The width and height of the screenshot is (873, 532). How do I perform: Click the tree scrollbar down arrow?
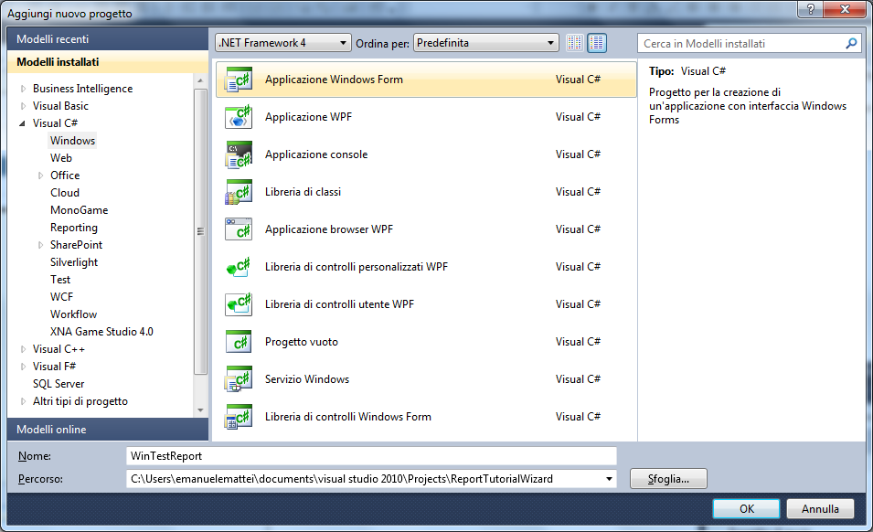200,410
